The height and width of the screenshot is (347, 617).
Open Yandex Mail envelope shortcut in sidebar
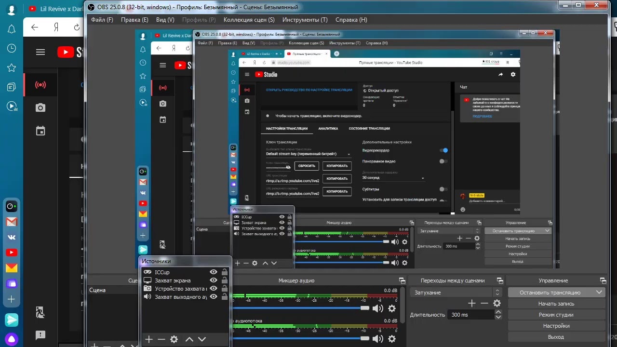point(12,268)
